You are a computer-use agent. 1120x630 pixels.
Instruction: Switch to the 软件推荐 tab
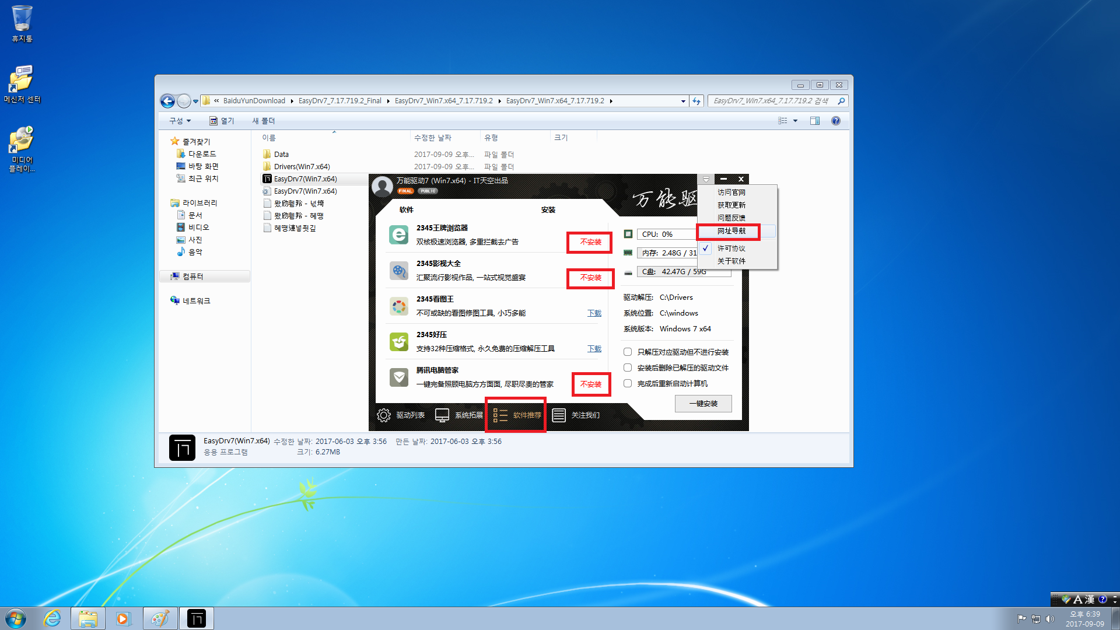(517, 415)
